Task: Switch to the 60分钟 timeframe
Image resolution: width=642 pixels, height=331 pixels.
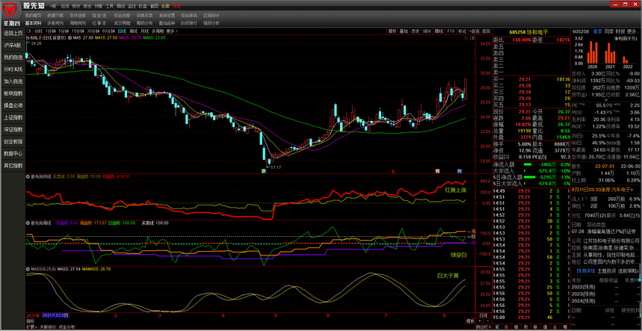Action: pyautogui.click(x=108, y=31)
